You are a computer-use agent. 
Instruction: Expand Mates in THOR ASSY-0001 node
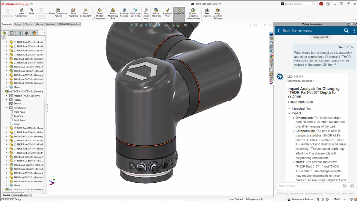point(7,96)
